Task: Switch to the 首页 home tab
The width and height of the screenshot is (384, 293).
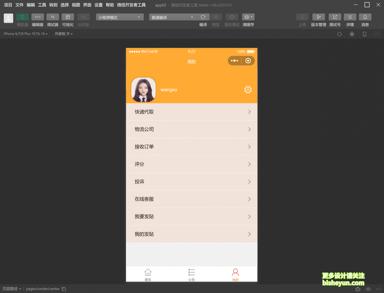Action: point(148,275)
